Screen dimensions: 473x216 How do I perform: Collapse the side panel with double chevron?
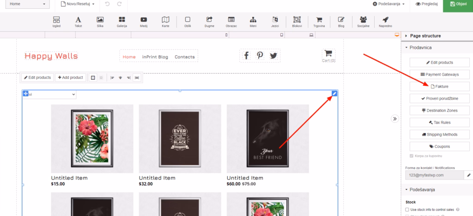tap(395, 119)
